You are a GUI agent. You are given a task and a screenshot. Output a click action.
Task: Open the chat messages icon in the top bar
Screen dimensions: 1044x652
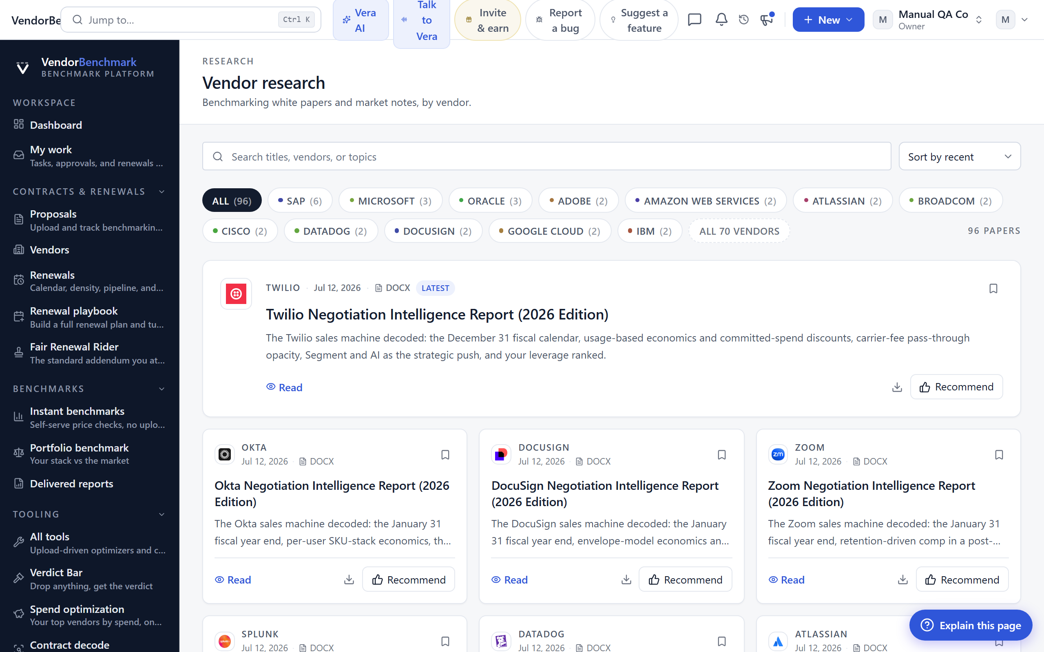click(x=695, y=20)
